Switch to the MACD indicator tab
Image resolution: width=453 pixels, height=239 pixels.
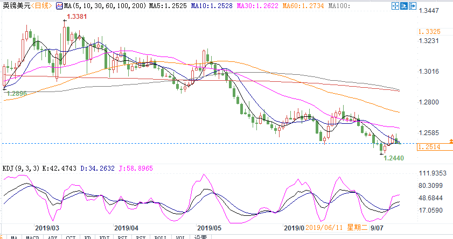(32, 237)
